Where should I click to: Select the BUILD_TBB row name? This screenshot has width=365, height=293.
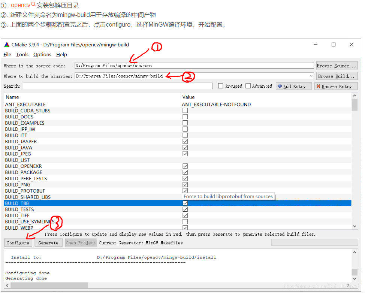click(x=17, y=203)
